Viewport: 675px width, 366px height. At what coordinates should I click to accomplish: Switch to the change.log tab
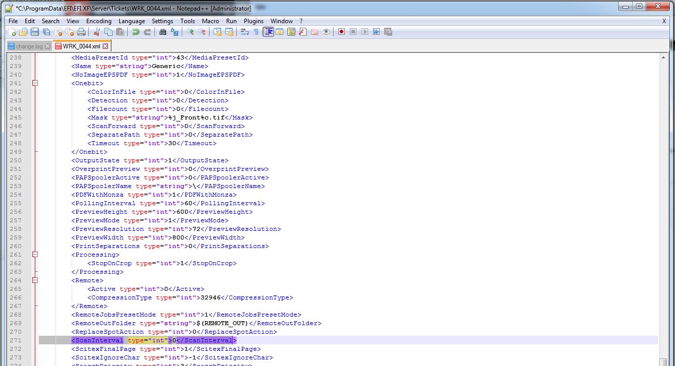point(28,46)
